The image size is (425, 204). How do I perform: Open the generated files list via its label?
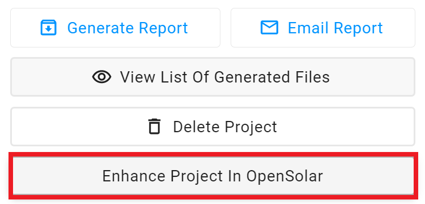225,77
